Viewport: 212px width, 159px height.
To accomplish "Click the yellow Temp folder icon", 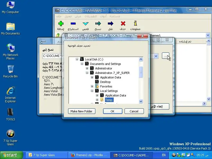I will point(102,100).
